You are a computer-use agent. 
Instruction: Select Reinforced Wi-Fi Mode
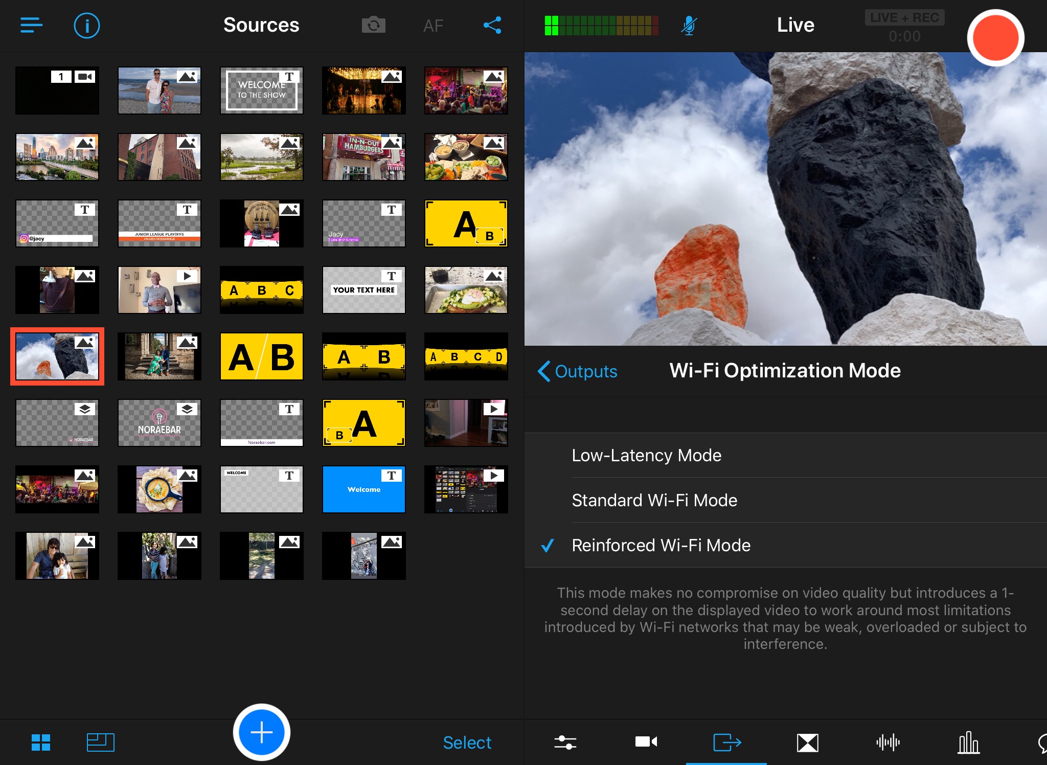[785, 545]
